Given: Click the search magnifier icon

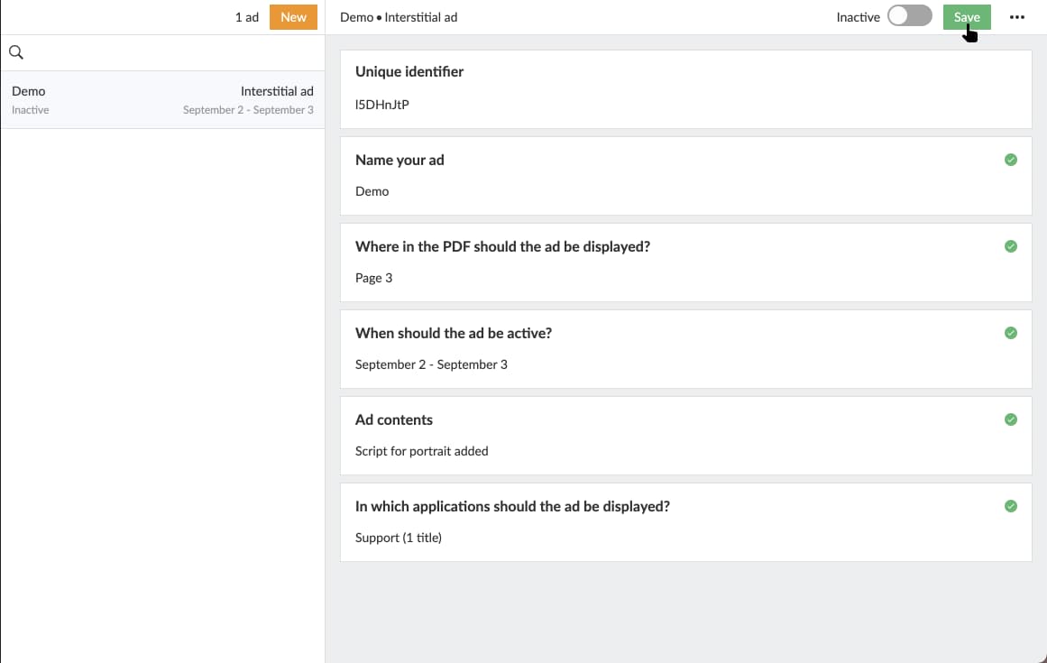Looking at the screenshot, I should point(15,52).
